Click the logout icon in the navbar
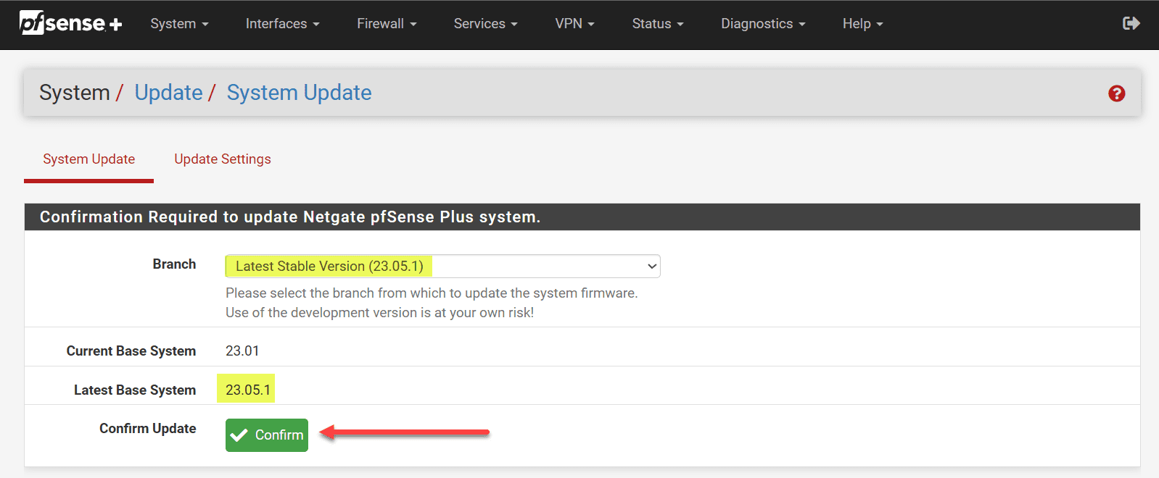The height and width of the screenshot is (478, 1159). point(1131,24)
